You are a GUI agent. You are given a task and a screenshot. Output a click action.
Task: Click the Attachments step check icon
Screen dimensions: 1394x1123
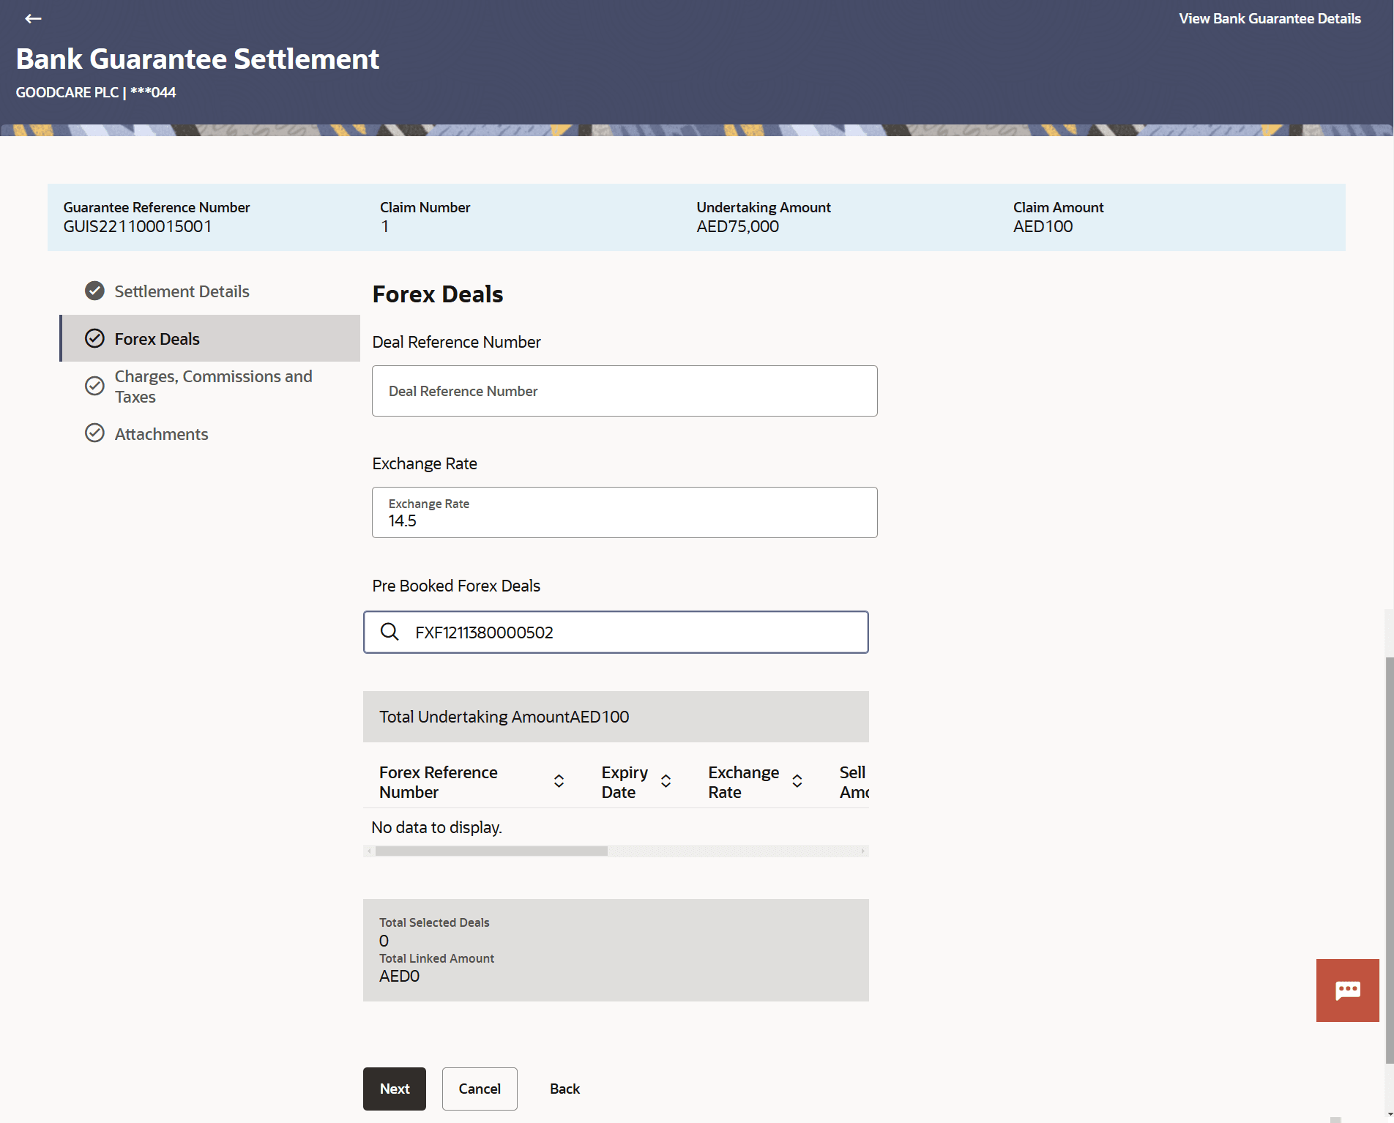(94, 433)
